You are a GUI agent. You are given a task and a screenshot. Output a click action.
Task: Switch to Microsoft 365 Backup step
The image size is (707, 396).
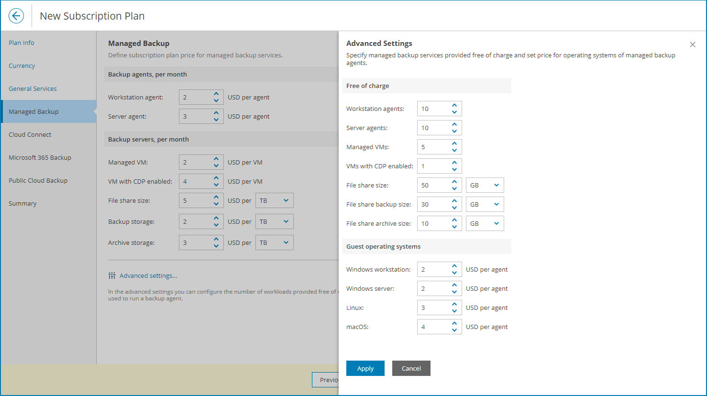[40, 157]
